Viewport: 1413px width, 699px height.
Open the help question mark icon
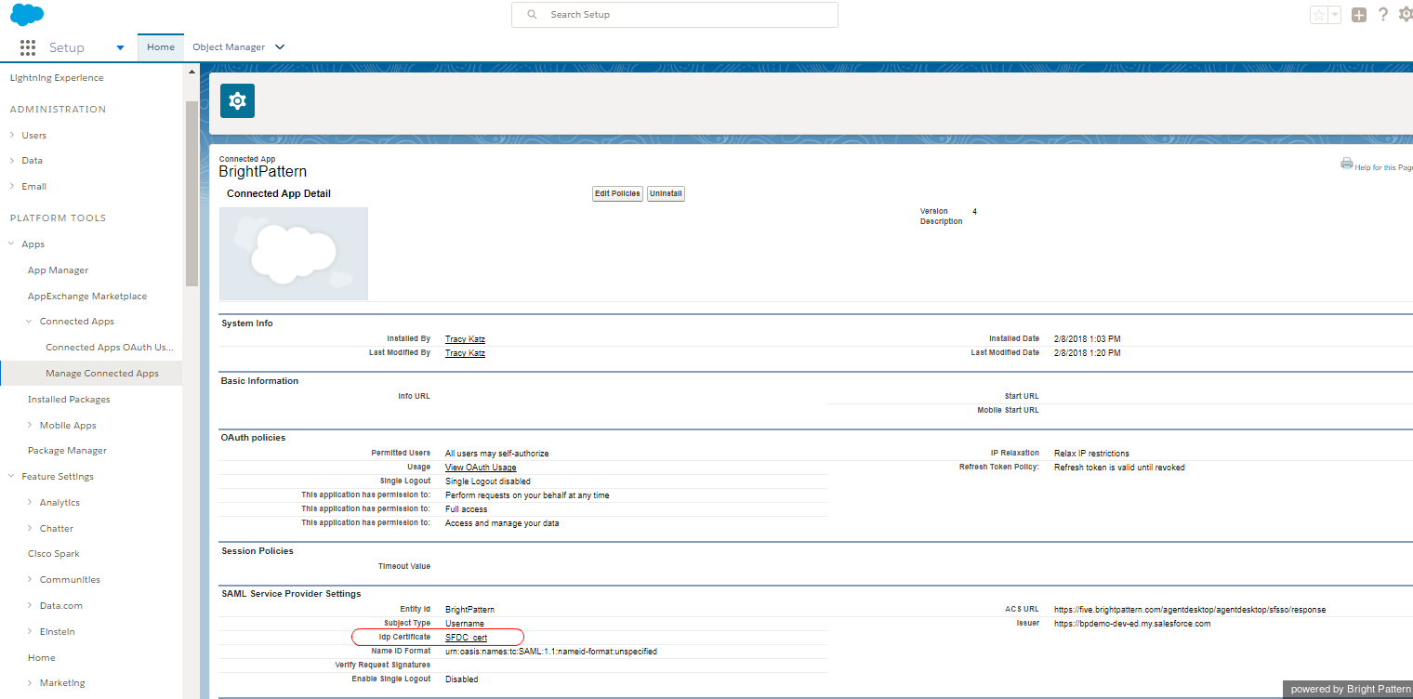pos(1383,15)
